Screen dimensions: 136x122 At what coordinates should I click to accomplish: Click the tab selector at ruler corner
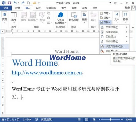coord(3,32)
